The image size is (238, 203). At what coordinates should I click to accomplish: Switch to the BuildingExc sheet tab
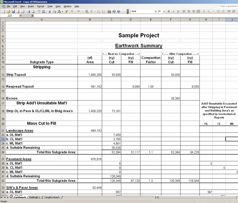click(35, 197)
